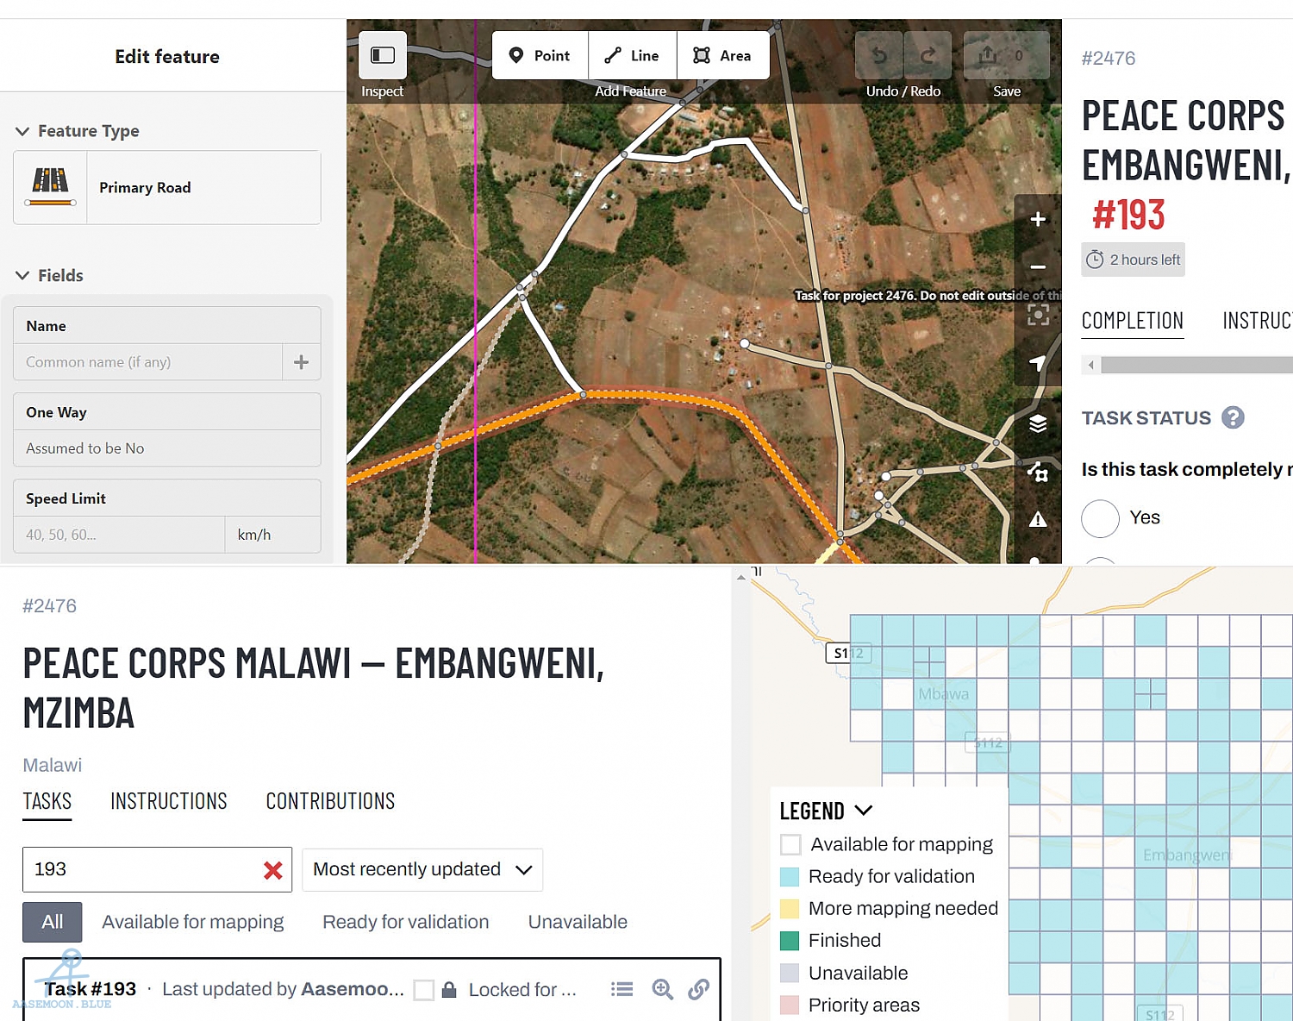1293x1021 pixels.
Task: Click the clock icon beside 2 hours left
Action: [1095, 260]
